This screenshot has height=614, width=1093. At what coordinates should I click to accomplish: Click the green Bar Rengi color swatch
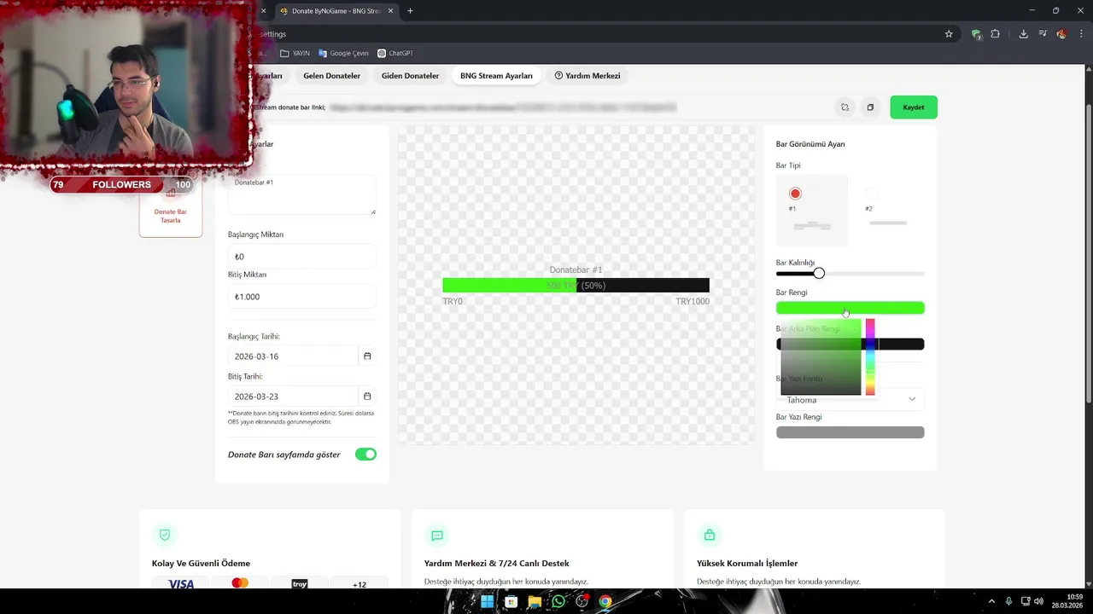pyautogui.click(x=850, y=308)
